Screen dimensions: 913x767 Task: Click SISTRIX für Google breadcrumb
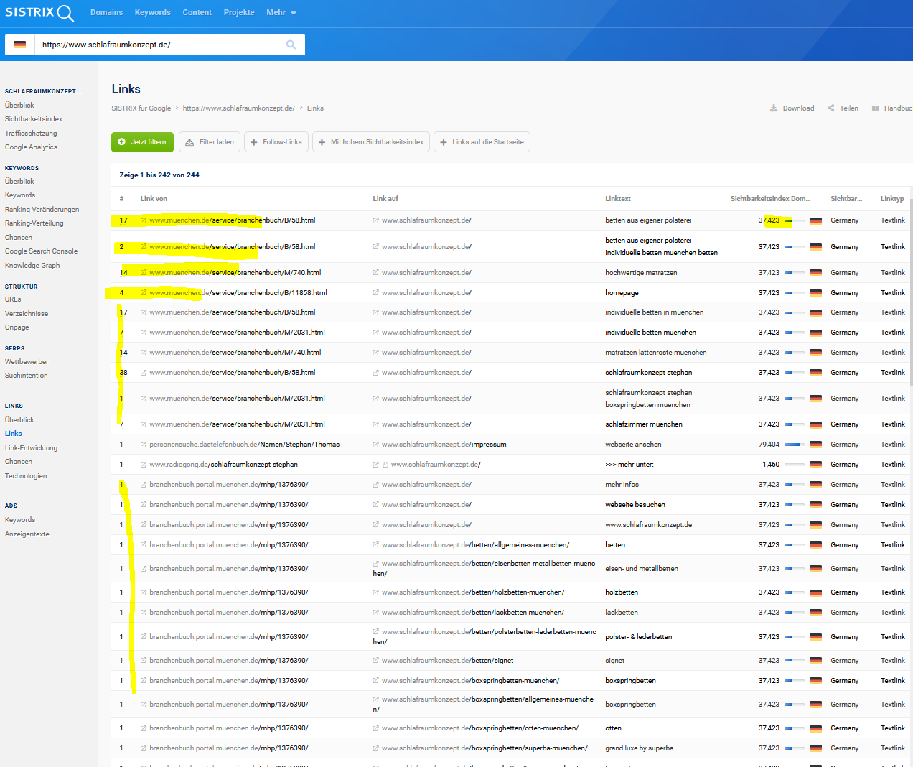tap(141, 108)
